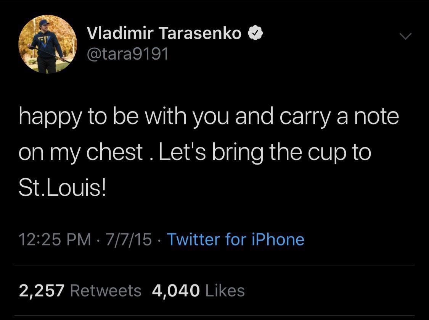Screen dimensions: 429x320
Task: Click the tweet line starting "happy to be"
Action: click(209, 117)
